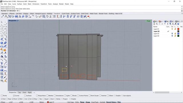Select the Text tool T icon in sidebar
This screenshot has height=103, width=183.
2,64
